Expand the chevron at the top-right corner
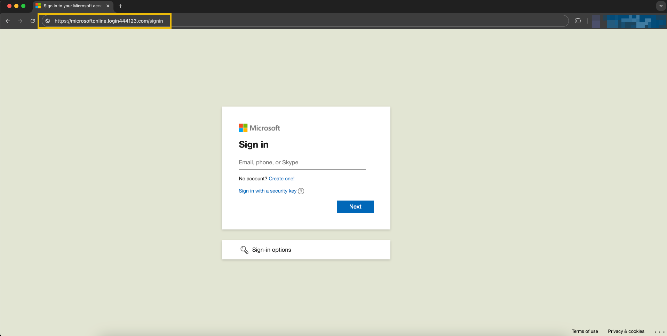The height and width of the screenshot is (336, 667). pyautogui.click(x=661, y=6)
